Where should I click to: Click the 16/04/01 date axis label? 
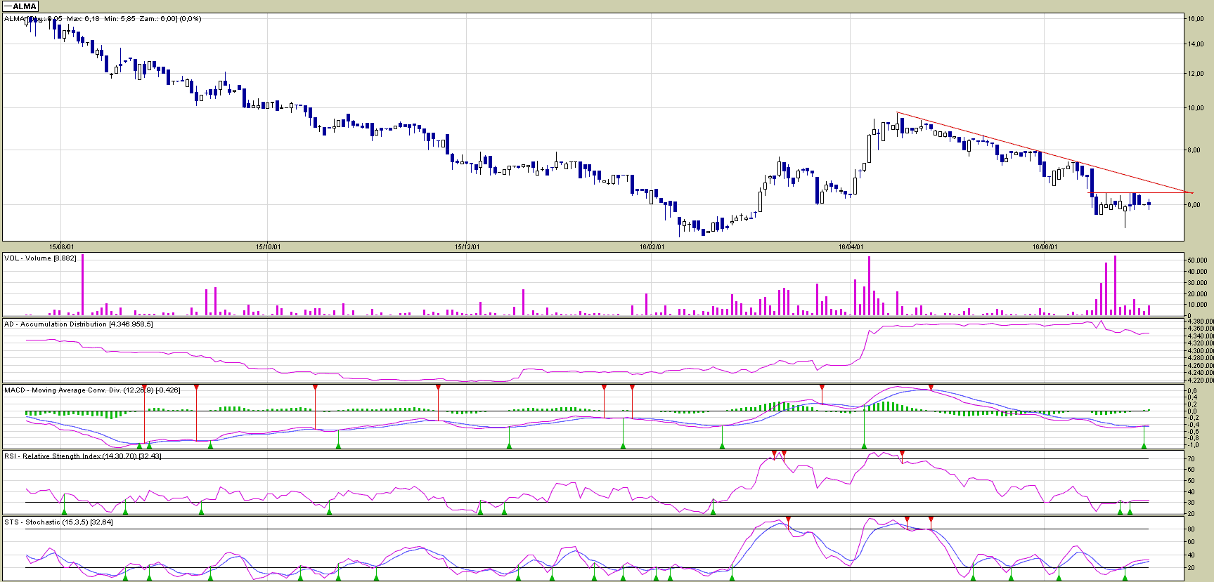pos(851,246)
